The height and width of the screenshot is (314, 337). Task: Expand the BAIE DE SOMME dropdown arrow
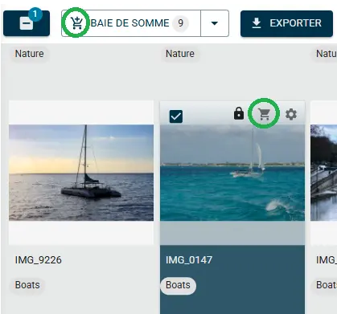pos(215,23)
